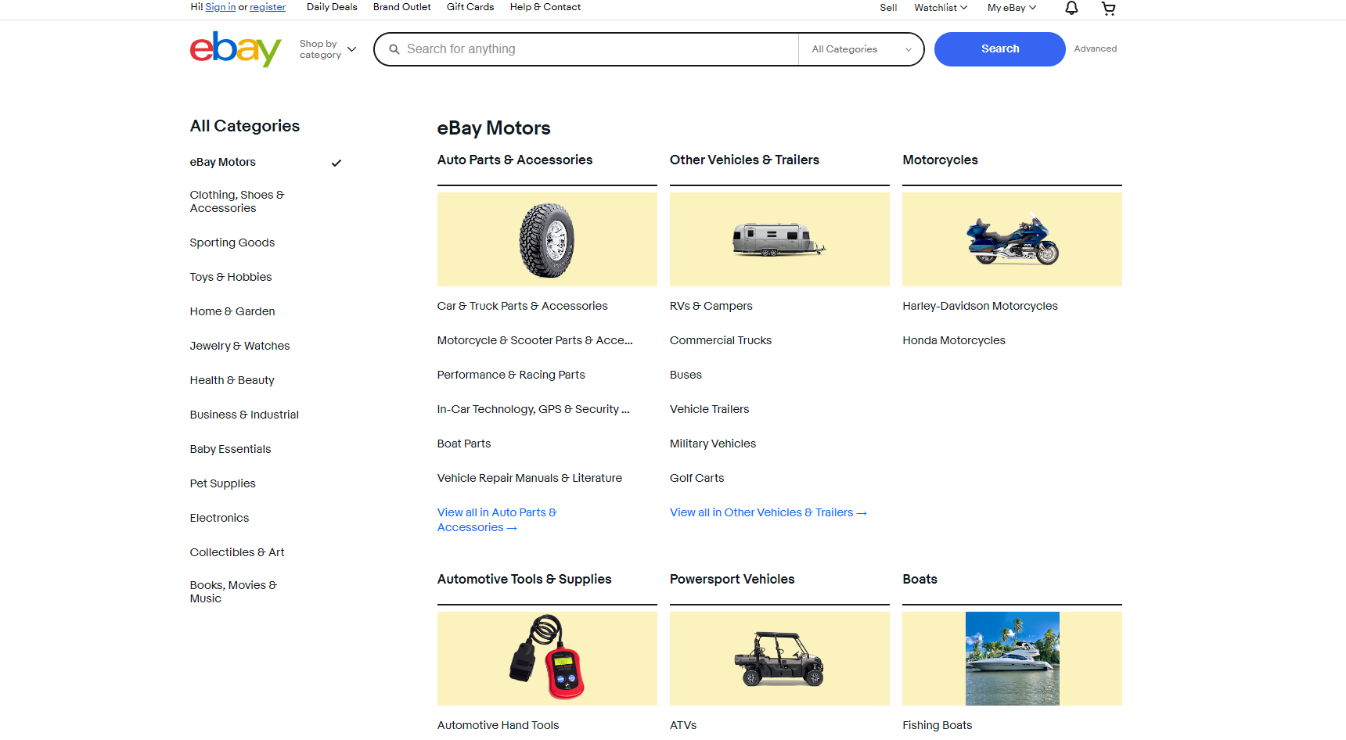Open the My eBay dropdown

pos(1010,8)
